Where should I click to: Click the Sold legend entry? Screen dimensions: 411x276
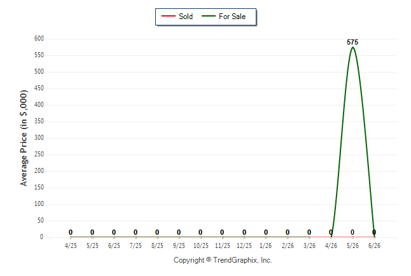[178, 17]
